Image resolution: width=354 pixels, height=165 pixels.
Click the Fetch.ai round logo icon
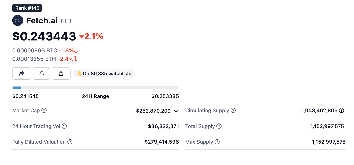[18, 20]
